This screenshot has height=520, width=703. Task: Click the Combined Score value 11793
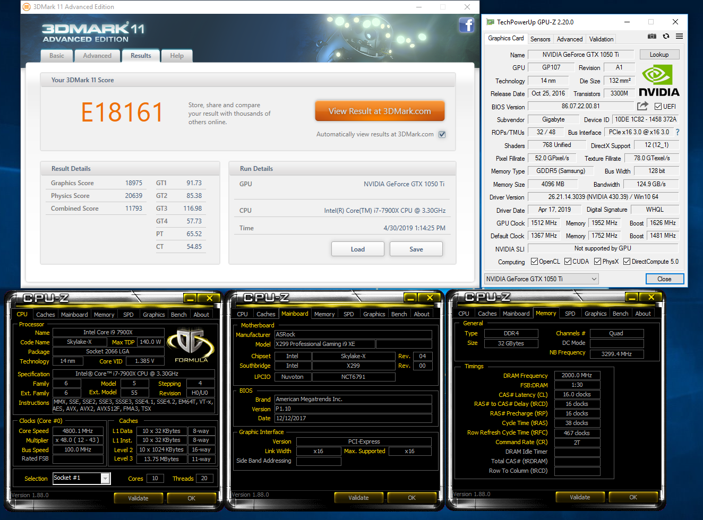coord(134,209)
